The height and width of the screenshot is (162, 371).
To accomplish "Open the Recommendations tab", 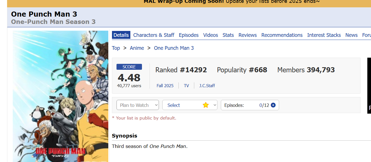I will pyautogui.click(x=282, y=35).
